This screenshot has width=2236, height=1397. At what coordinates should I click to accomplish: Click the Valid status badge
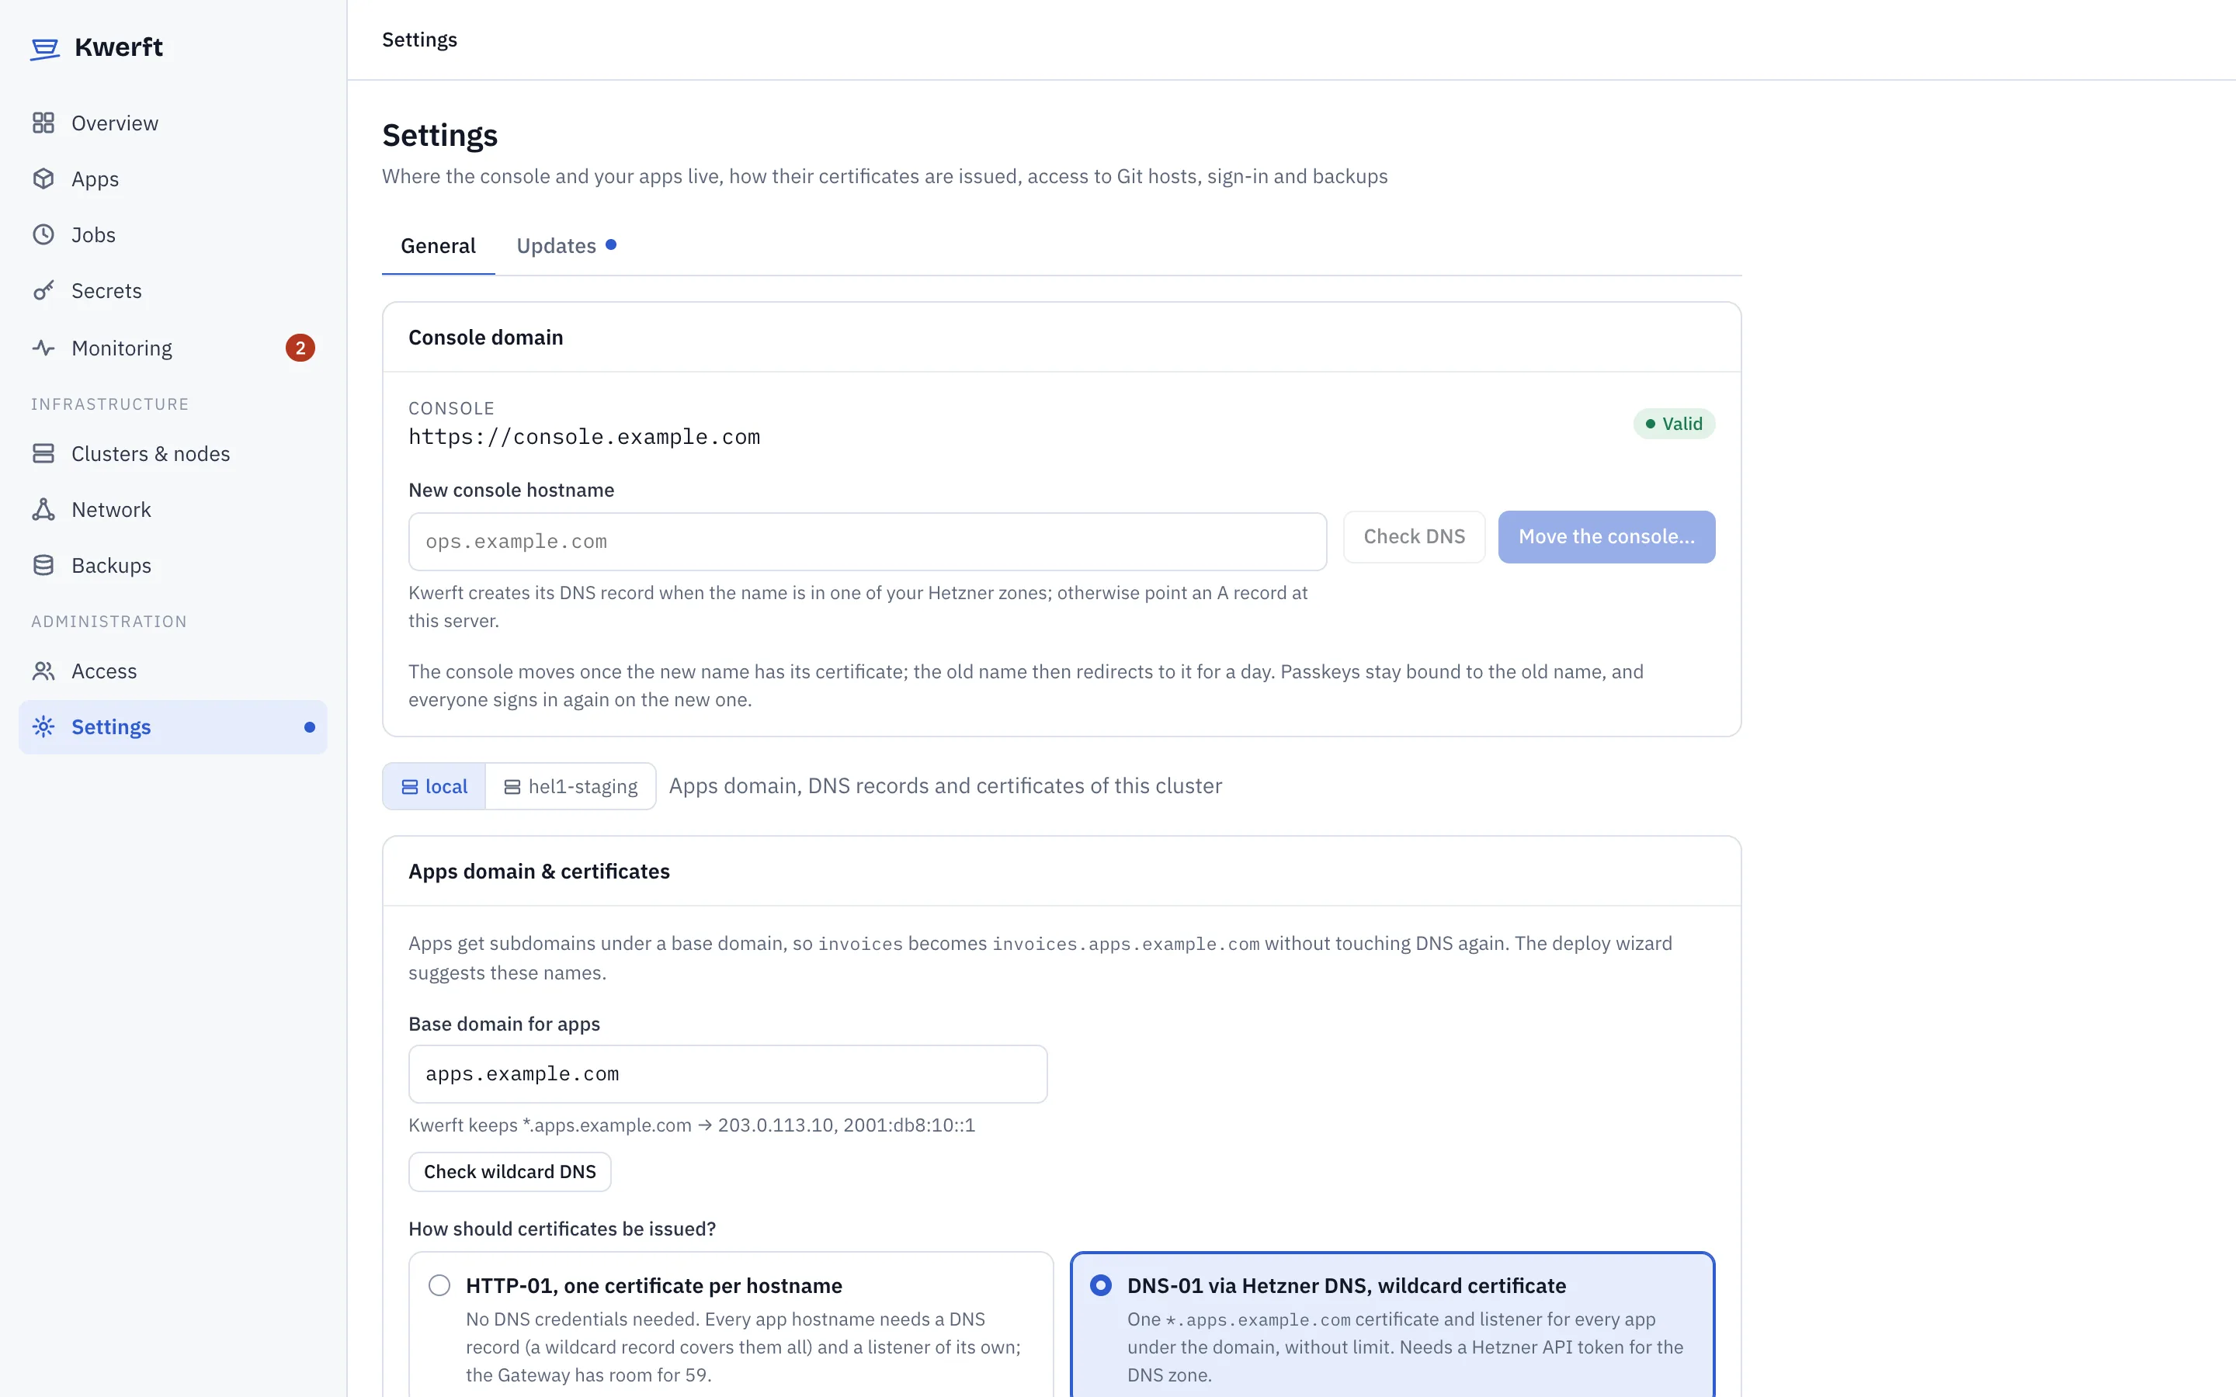click(x=1674, y=424)
